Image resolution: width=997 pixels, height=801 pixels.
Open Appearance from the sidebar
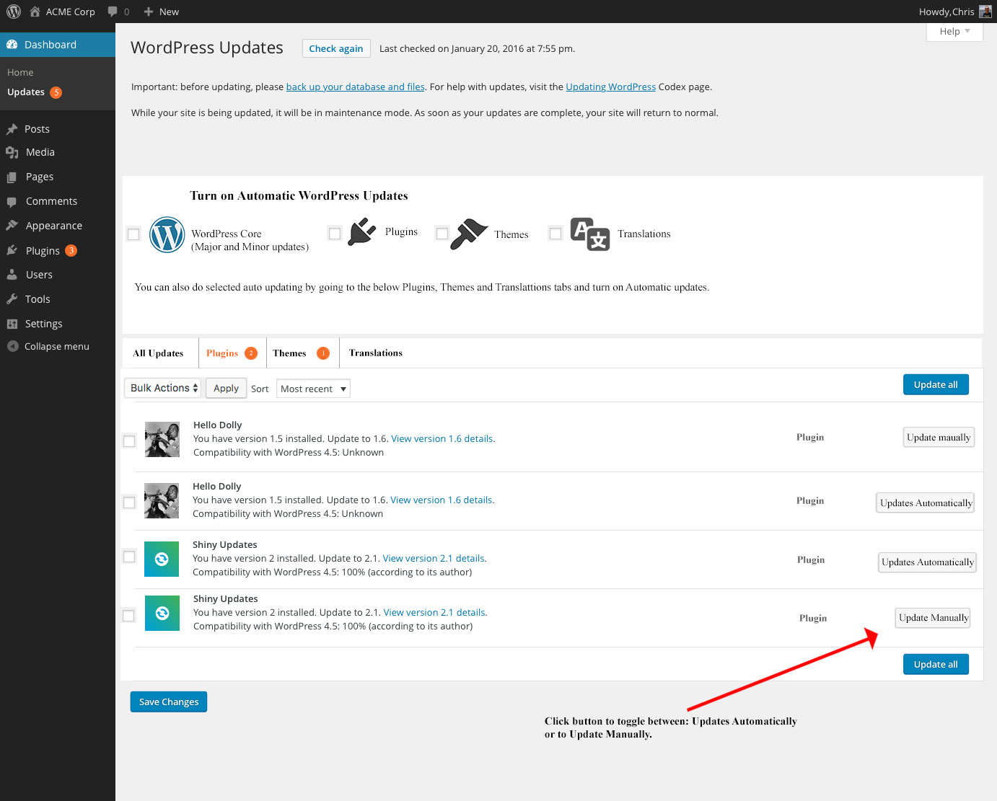click(x=51, y=225)
